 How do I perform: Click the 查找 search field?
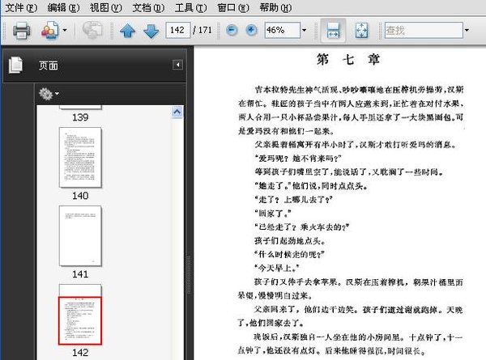click(x=421, y=31)
